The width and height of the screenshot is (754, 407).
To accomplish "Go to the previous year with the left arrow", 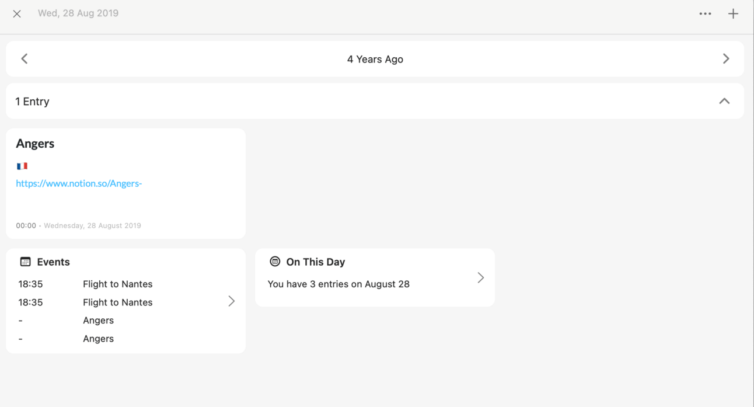I will pyautogui.click(x=25, y=58).
